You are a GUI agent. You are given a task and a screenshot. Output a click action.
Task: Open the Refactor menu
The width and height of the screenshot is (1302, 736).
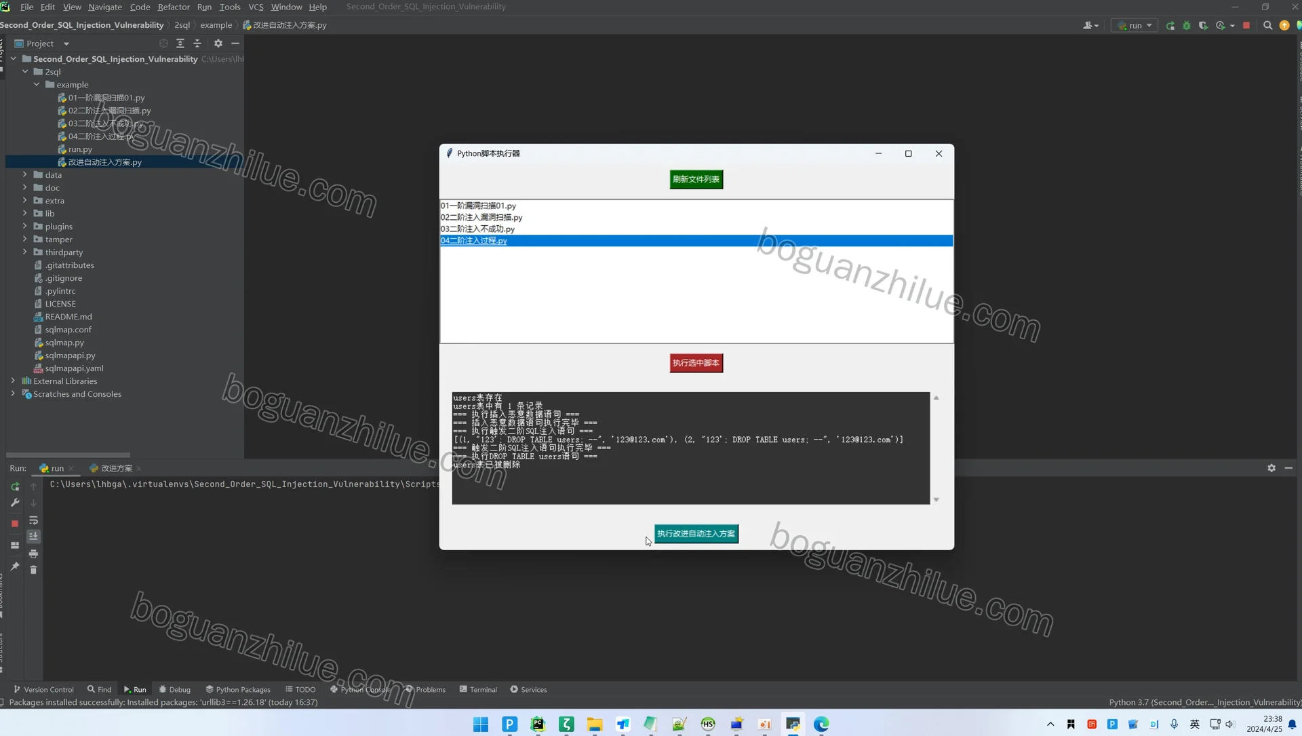pos(174,7)
